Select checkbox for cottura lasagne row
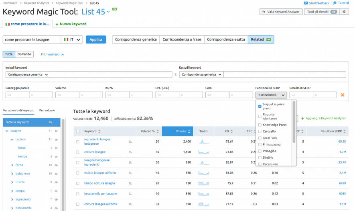355x211 pixels. coord(78,152)
